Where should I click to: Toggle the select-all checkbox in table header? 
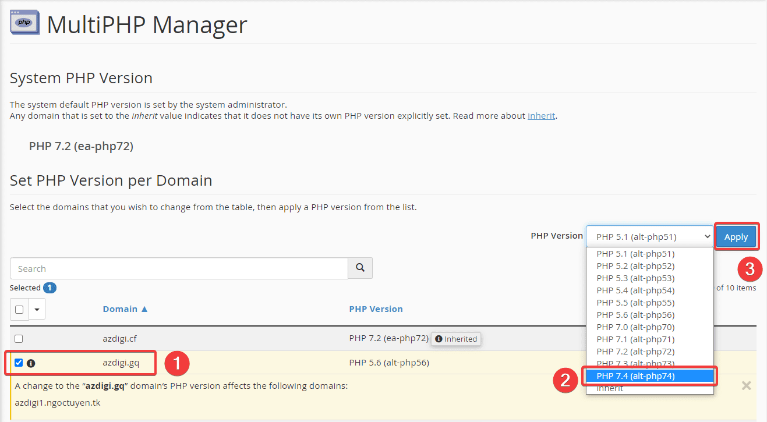coord(19,310)
